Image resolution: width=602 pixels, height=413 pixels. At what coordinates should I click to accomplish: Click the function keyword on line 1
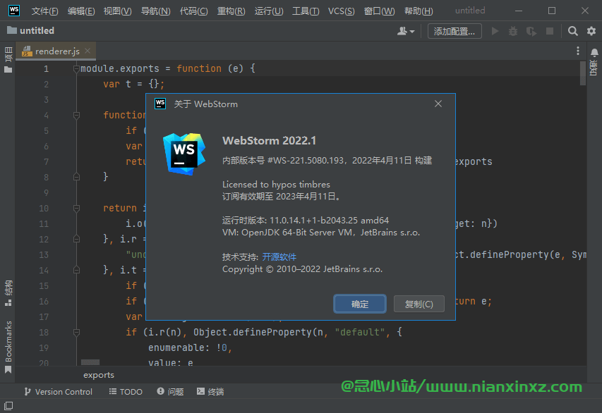click(x=199, y=68)
